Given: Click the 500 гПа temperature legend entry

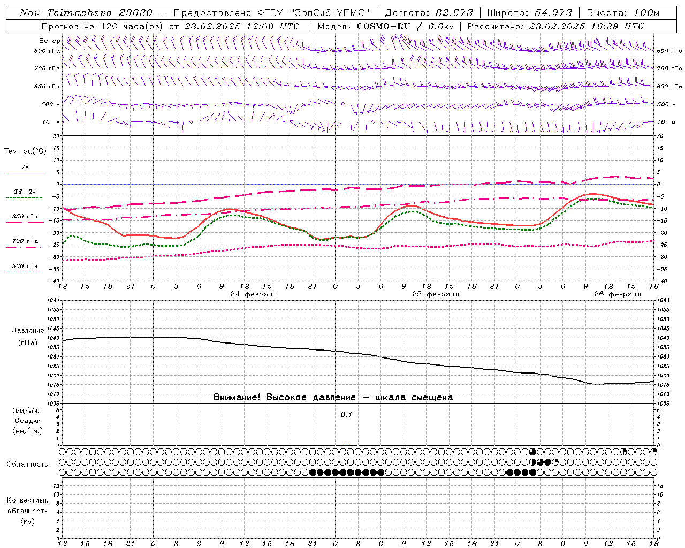Looking at the screenshot, I should (x=25, y=266).
